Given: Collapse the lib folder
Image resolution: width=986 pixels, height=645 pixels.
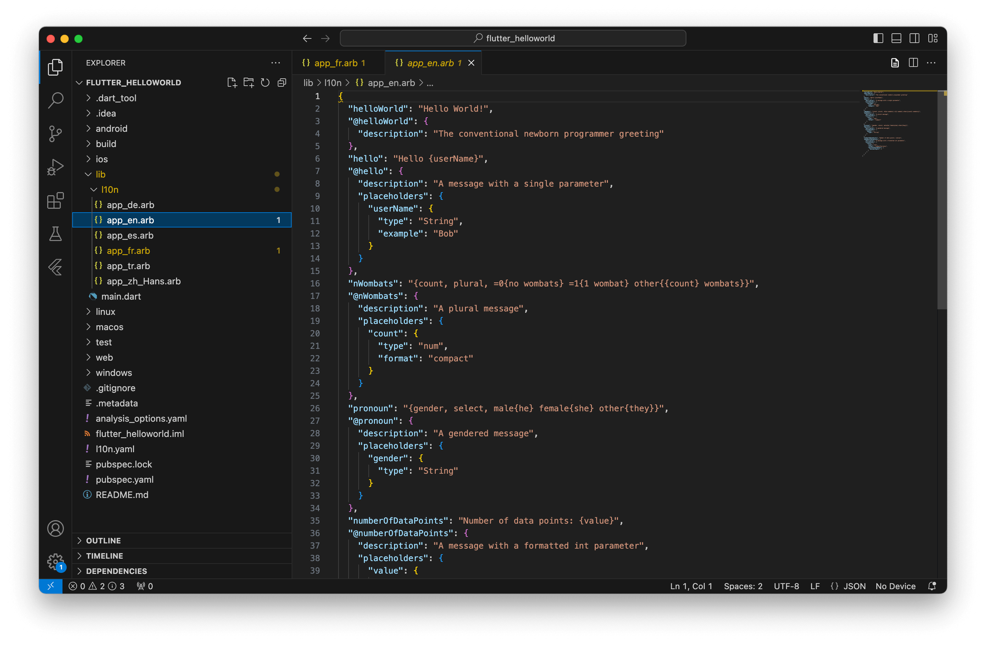Looking at the screenshot, I should [x=182, y=174].
